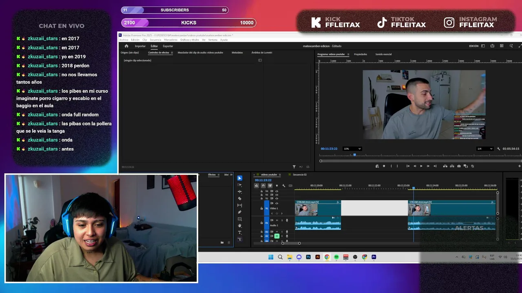Viewport: 522px width, 293px height.
Task: Go to Premiere Home screen icon
Action: coord(126,46)
